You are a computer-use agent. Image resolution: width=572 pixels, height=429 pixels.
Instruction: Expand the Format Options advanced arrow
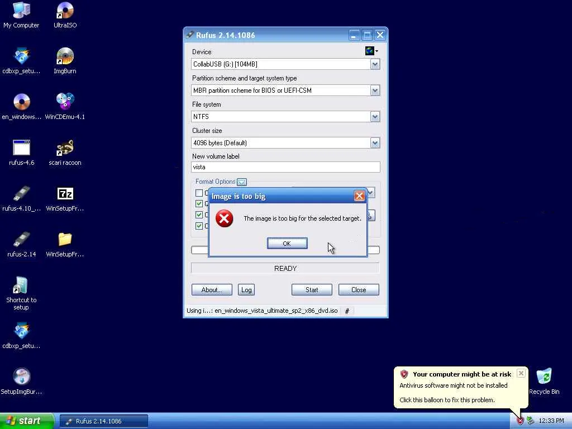tap(242, 182)
